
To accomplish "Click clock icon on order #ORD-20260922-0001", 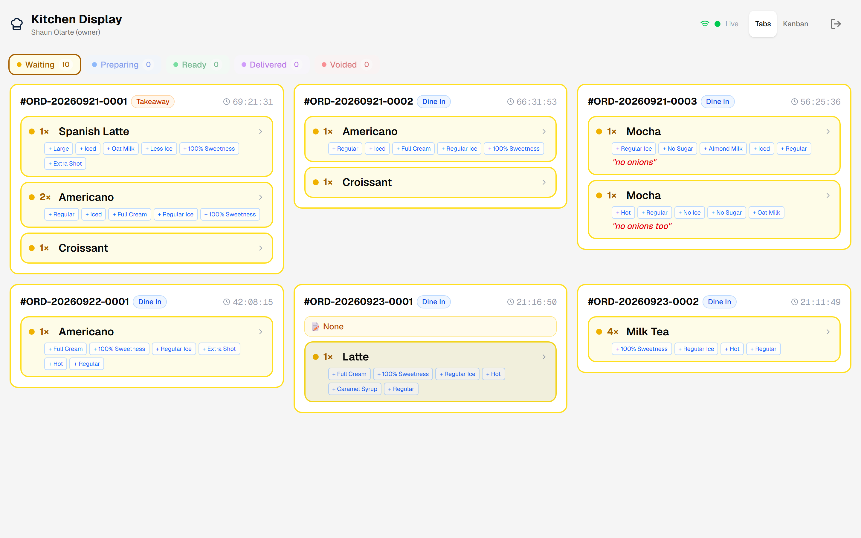I will pyautogui.click(x=226, y=302).
